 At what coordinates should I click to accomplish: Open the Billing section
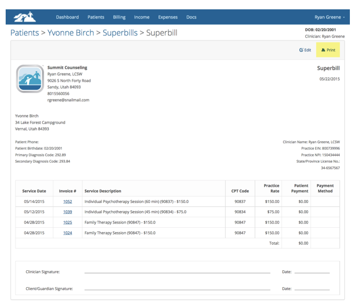click(119, 17)
